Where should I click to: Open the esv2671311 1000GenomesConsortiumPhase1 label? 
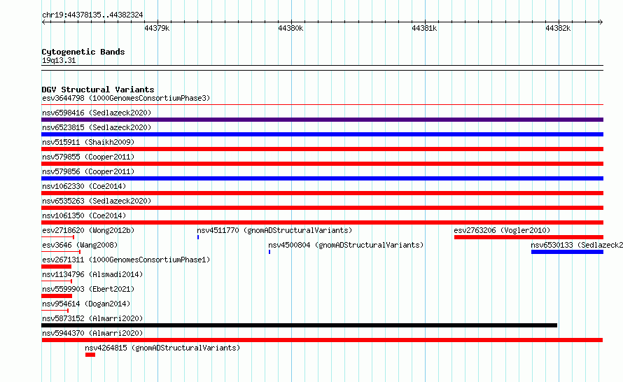(x=126, y=260)
